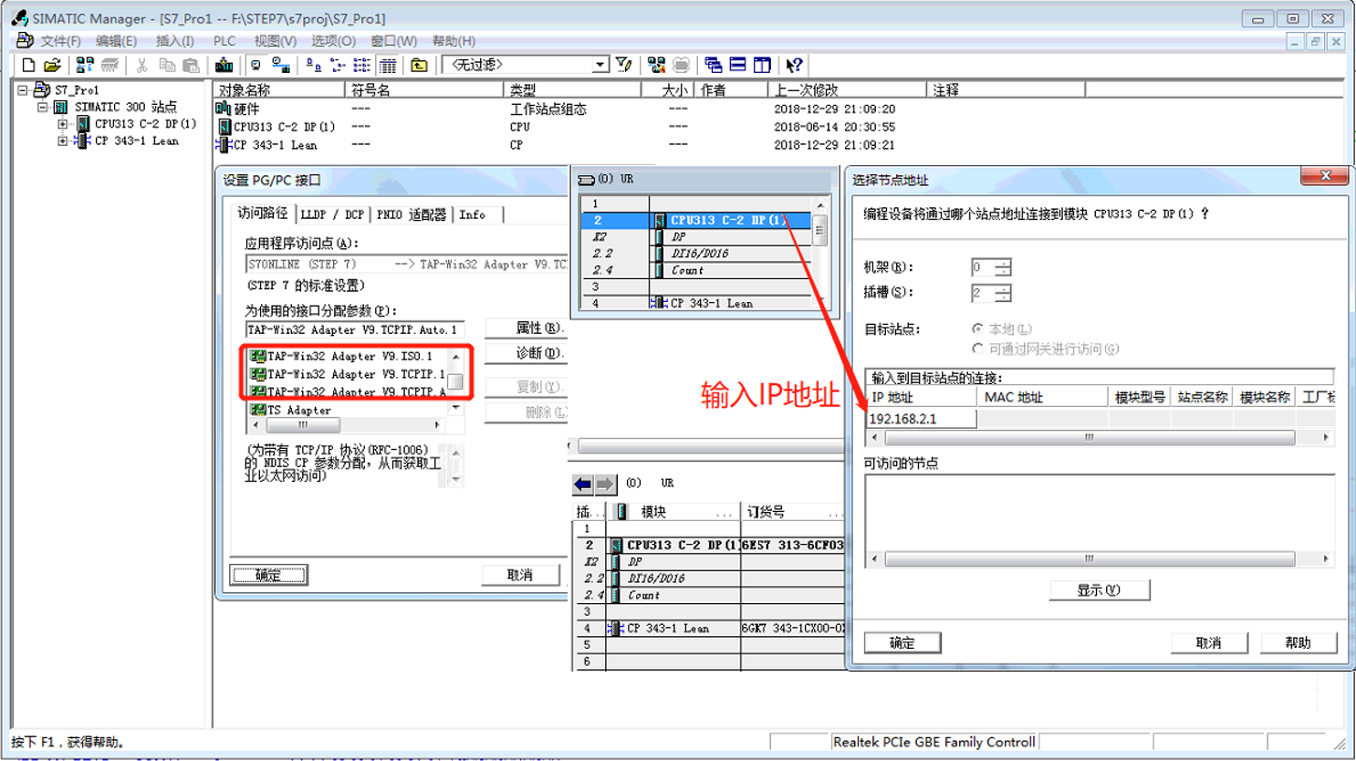
Task: Expand the CP 343-1 Lean tree node
Action: pos(62,141)
